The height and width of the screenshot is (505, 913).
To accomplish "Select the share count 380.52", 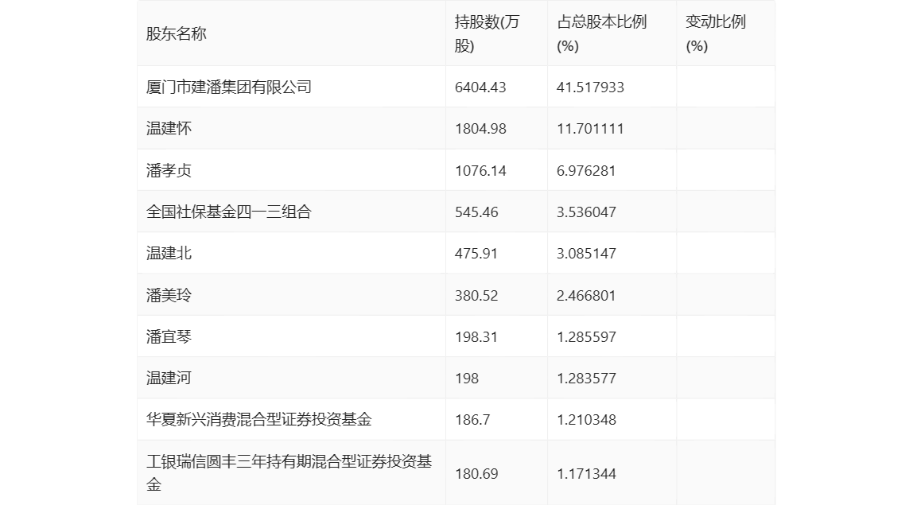I will point(476,295).
